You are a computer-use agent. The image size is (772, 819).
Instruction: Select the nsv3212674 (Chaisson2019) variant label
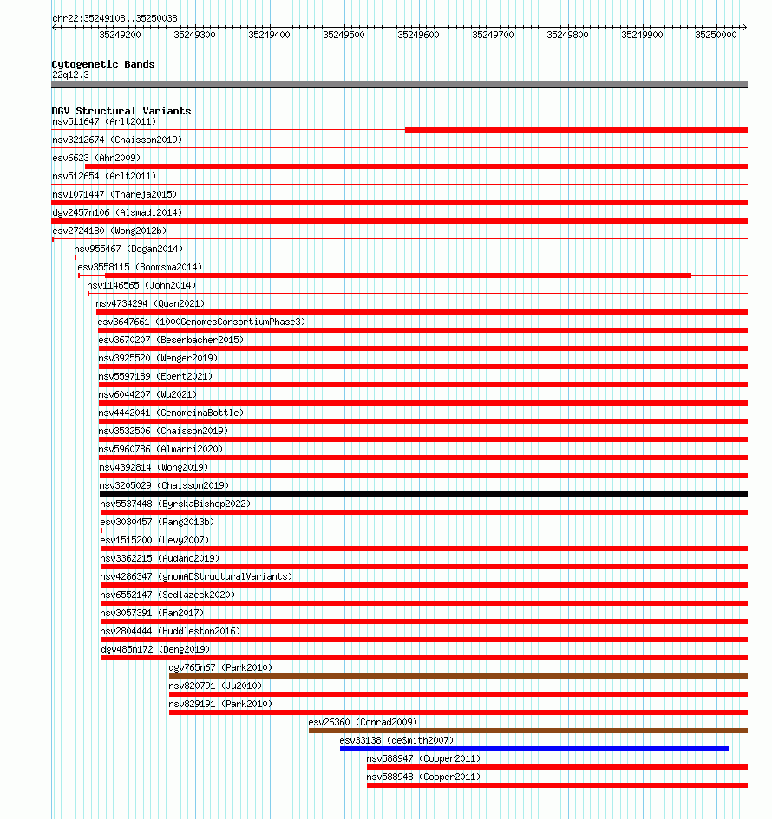pos(117,140)
